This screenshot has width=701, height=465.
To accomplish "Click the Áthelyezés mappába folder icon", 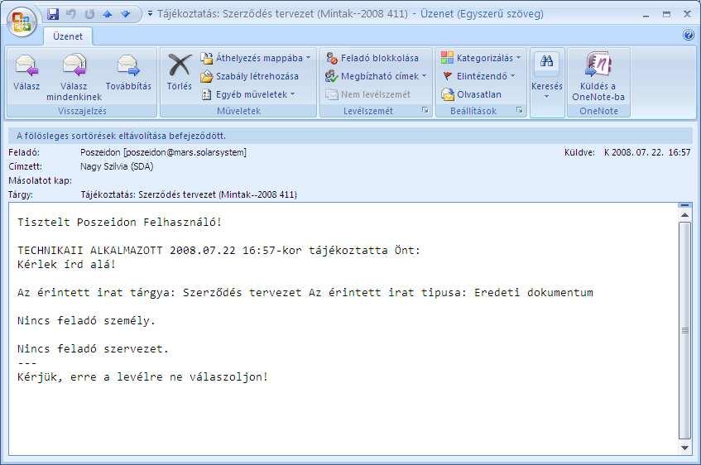I will click(207, 58).
